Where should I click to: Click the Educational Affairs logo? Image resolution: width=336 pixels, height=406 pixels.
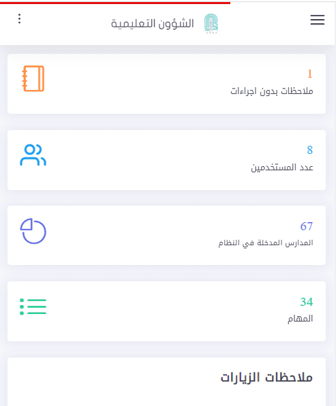pos(211,23)
